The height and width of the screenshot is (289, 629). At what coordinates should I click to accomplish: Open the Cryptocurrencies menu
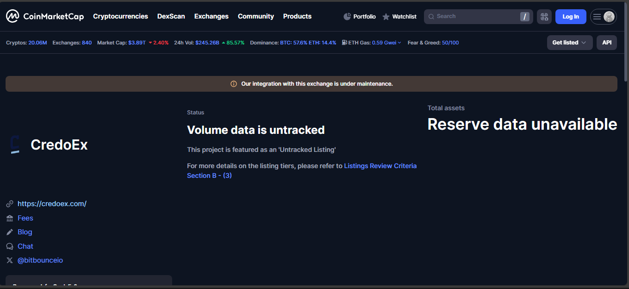pyautogui.click(x=120, y=16)
